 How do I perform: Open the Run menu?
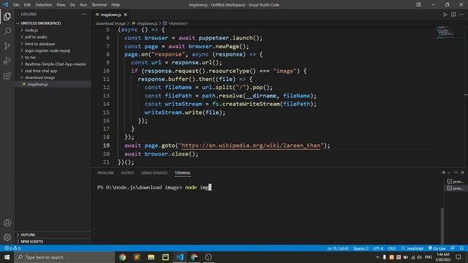[83, 5]
